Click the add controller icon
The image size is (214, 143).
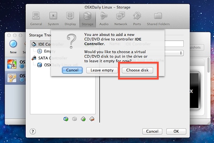[x=83, y=119]
